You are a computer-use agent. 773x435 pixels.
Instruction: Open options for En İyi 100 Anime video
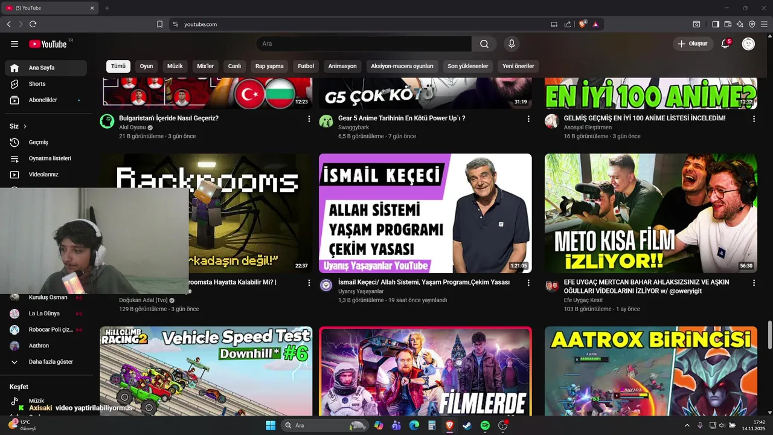click(x=754, y=119)
